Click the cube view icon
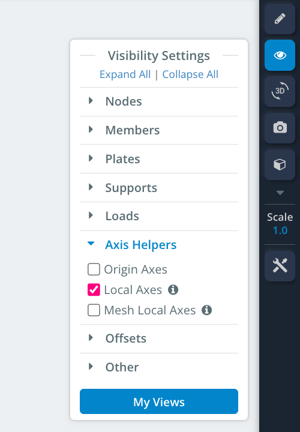 tap(280, 164)
